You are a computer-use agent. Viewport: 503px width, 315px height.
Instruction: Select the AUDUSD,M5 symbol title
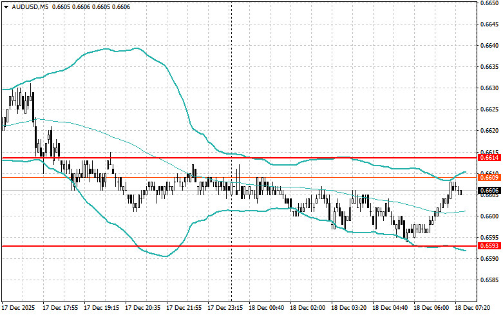30,6
